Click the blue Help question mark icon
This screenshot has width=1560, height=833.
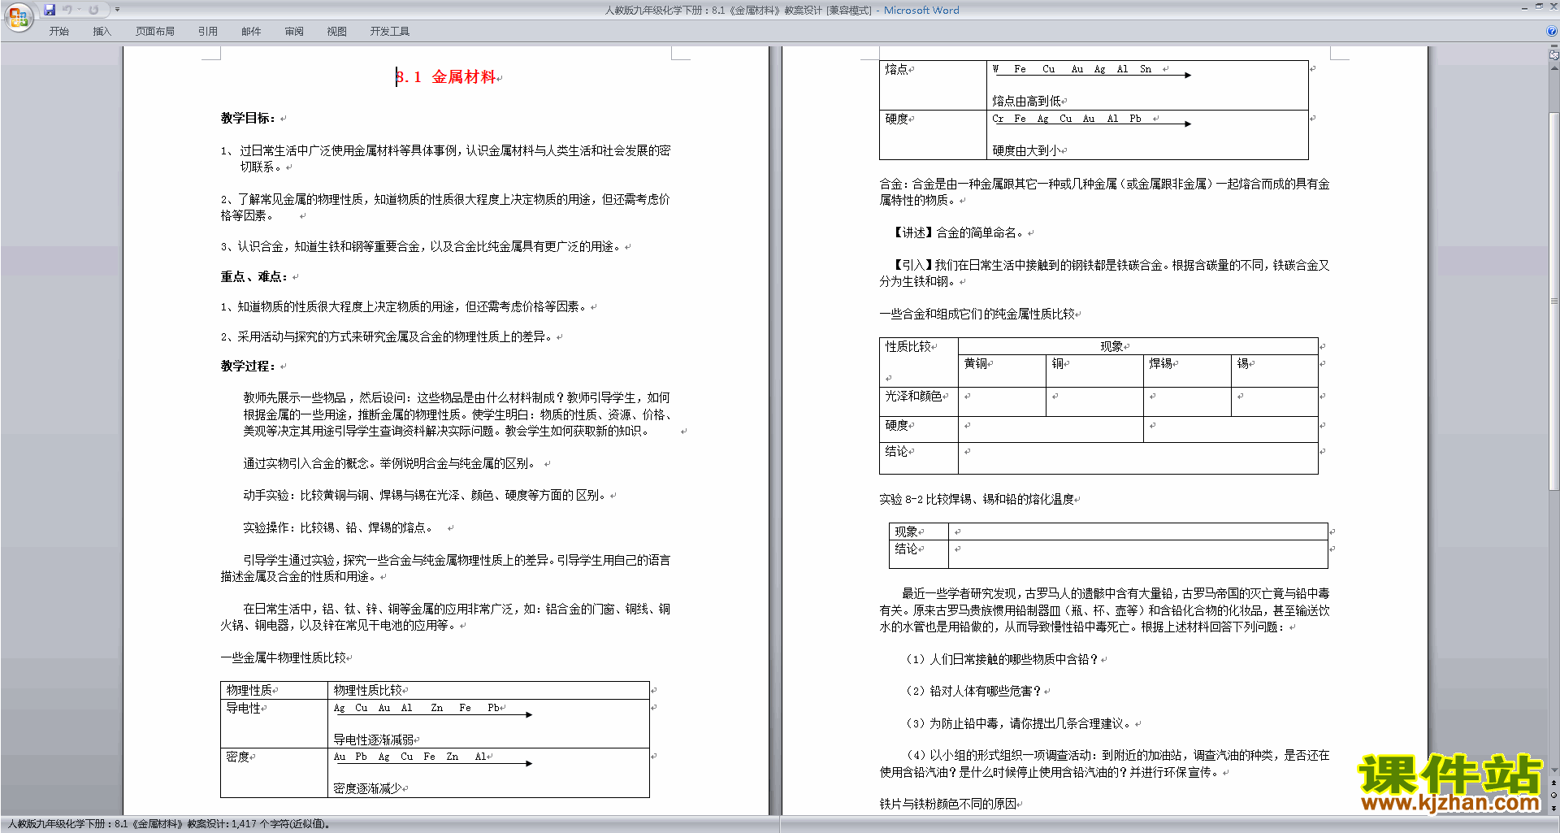click(1552, 31)
